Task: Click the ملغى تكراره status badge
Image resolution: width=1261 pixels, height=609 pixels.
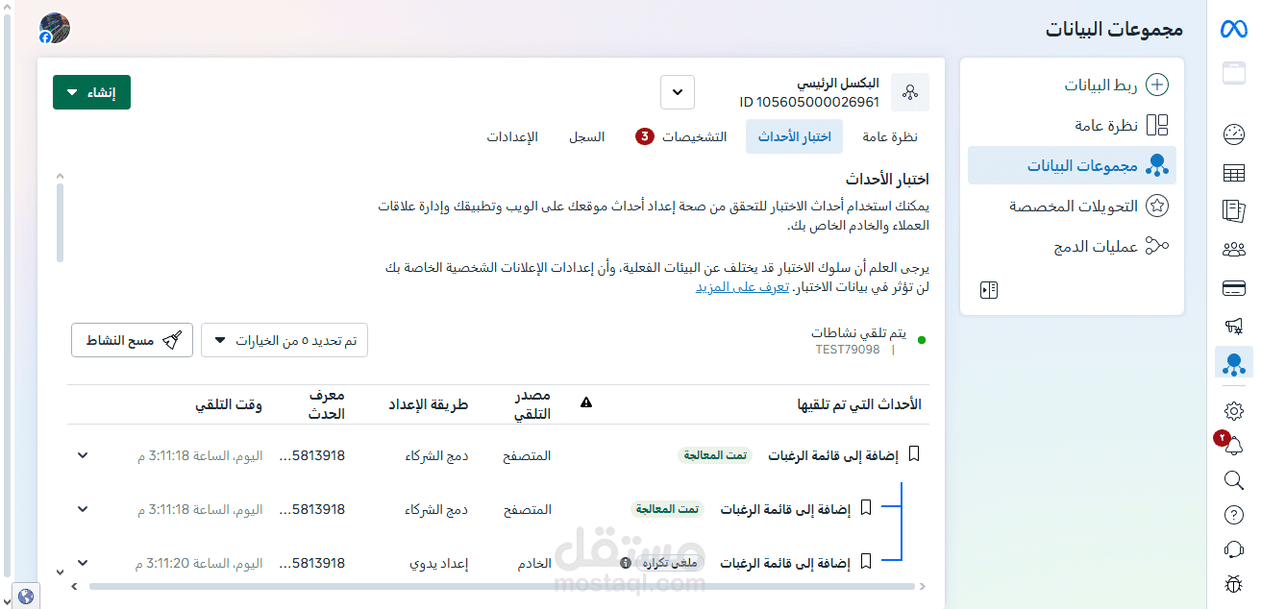Action: point(670,563)
